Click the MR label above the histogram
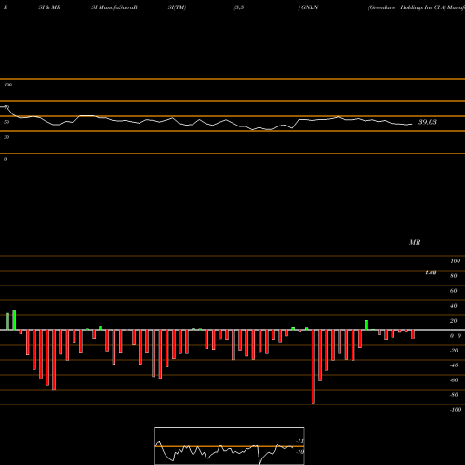465x465 pixels. pos(415,242)
